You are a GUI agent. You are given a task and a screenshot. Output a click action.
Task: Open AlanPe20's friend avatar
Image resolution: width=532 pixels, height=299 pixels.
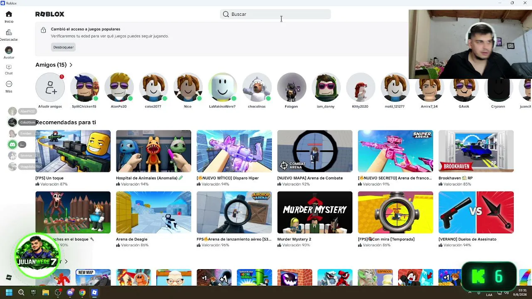[119, 87]
